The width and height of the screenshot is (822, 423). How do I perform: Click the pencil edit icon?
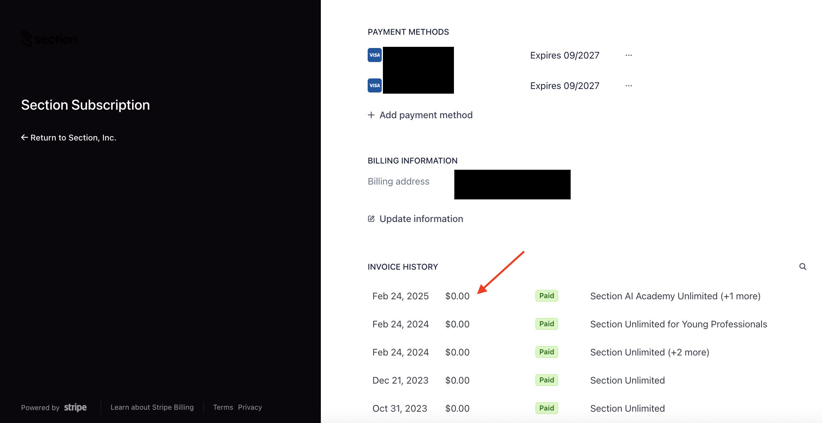click(371, 219)
